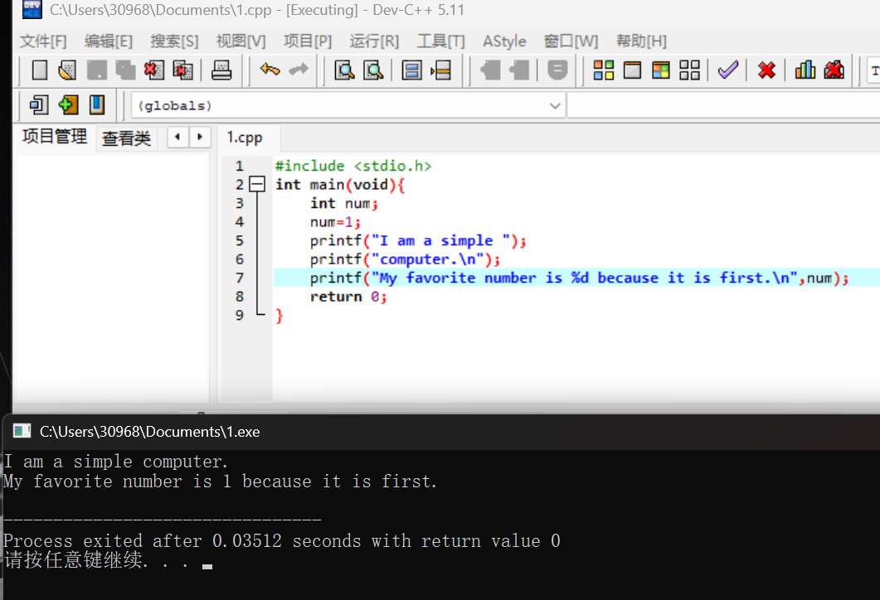Switch to the 项目管理 tab
The height and width of the screenshot is (600, 880).
coord(55,136)
